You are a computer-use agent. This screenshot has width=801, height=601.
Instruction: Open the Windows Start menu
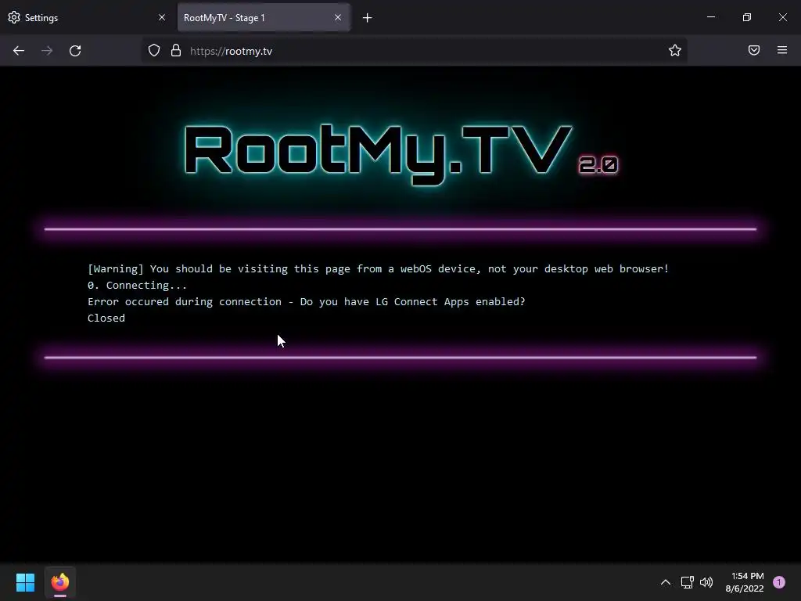tap(25, 582)
